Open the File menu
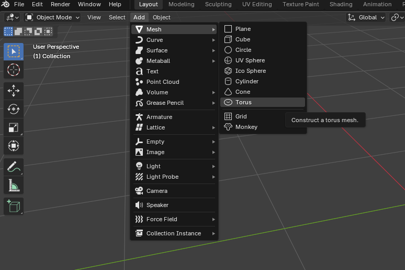Viewport: 405px width, 270px height. click(x=19, y=4)
